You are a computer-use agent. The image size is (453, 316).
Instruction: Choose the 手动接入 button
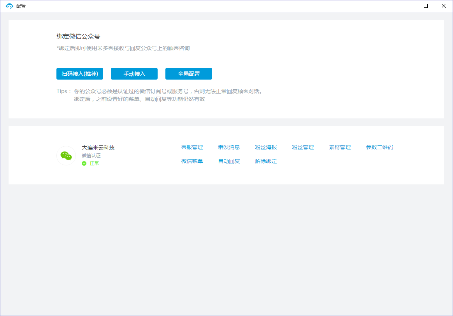134,74
